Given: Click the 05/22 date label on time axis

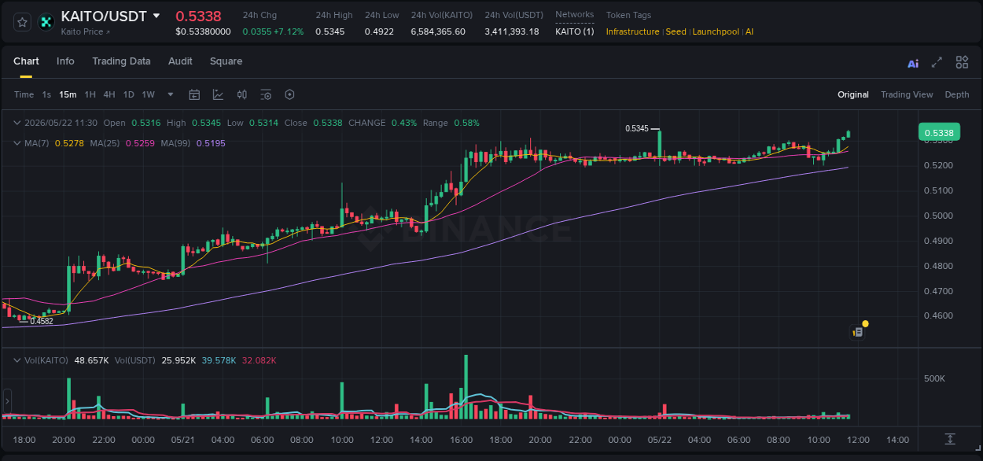Looking at the screenshot, I should point(659,440).
